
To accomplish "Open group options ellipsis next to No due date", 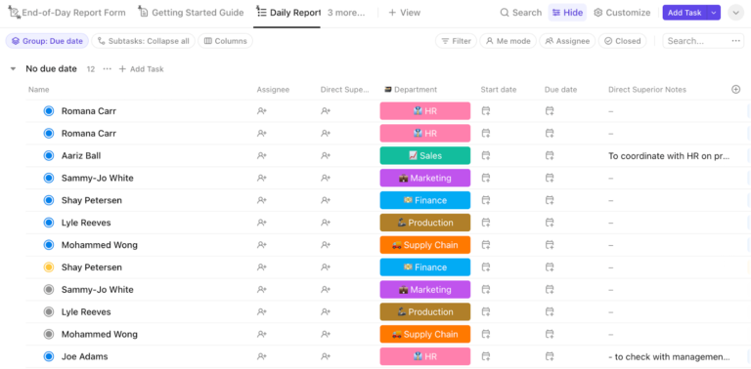I will 108,69.
